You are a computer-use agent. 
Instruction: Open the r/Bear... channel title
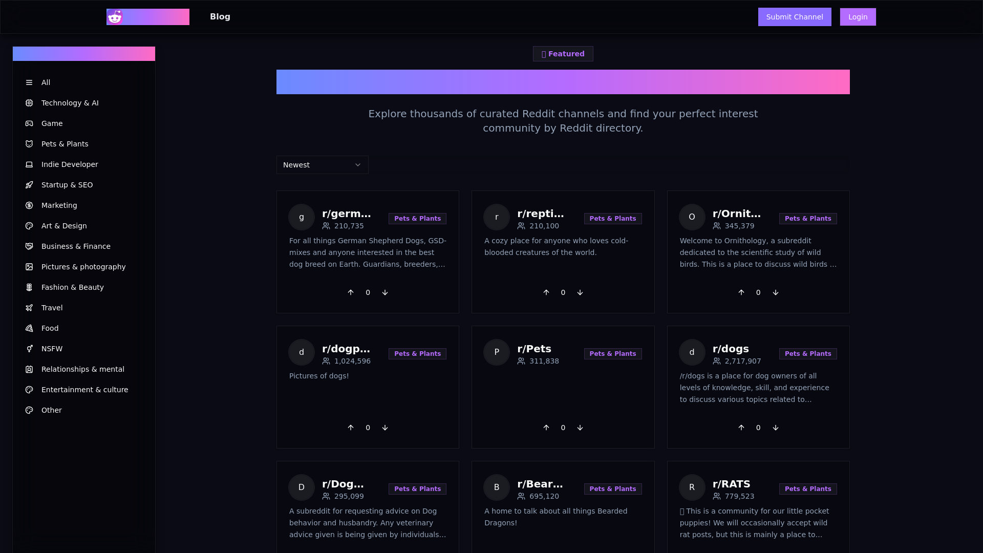coord(540,484)
